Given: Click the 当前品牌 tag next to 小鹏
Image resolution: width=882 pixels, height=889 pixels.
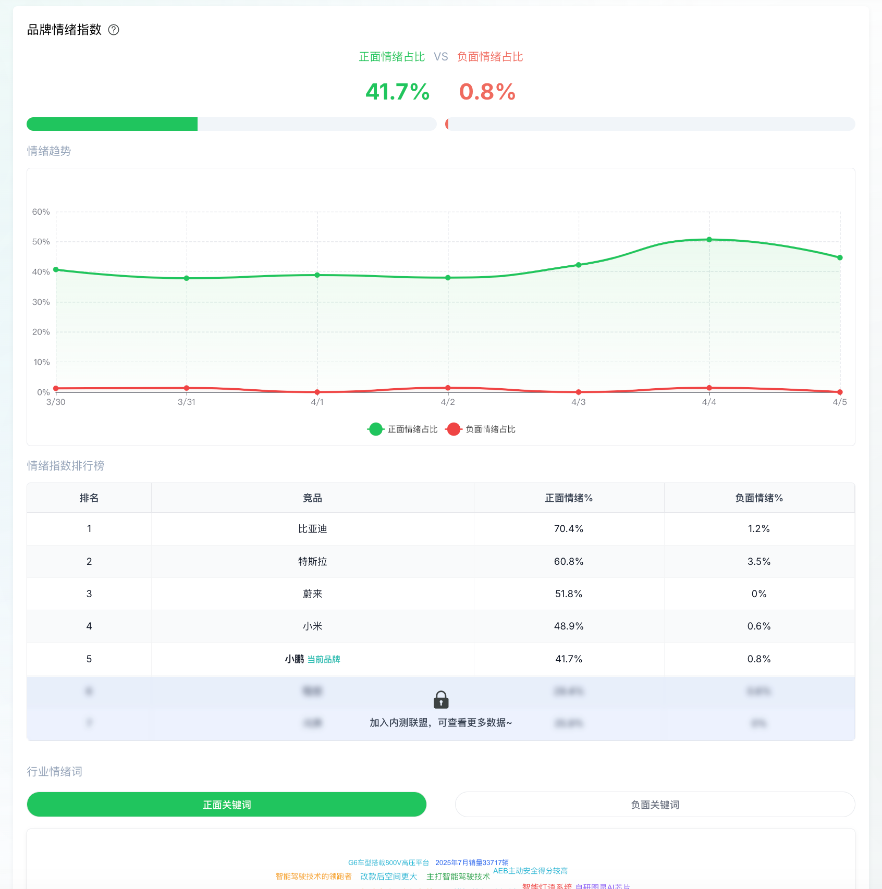Looking at the screenshot, I should tap(324, 659).
